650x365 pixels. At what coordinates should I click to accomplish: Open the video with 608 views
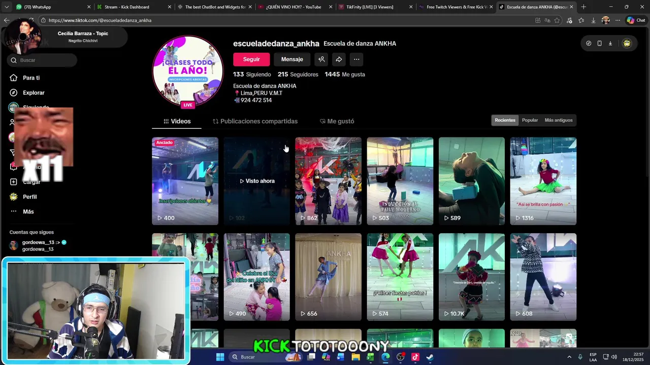click(543, 277)
